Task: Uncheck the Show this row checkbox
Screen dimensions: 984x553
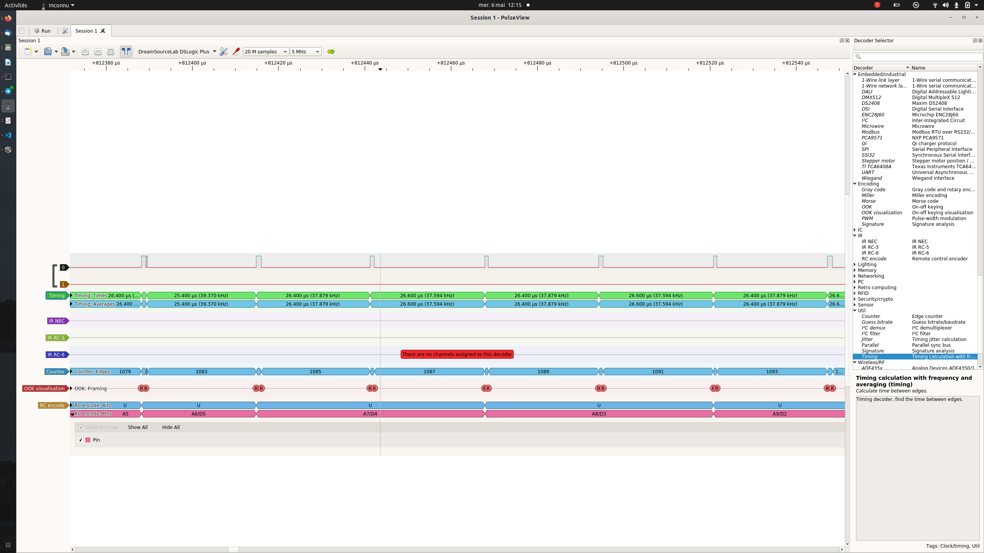Action: (x=81, y=427)
